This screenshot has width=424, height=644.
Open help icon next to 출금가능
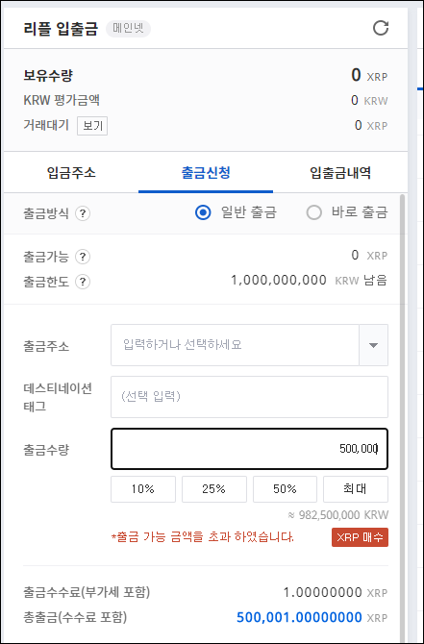83,257
